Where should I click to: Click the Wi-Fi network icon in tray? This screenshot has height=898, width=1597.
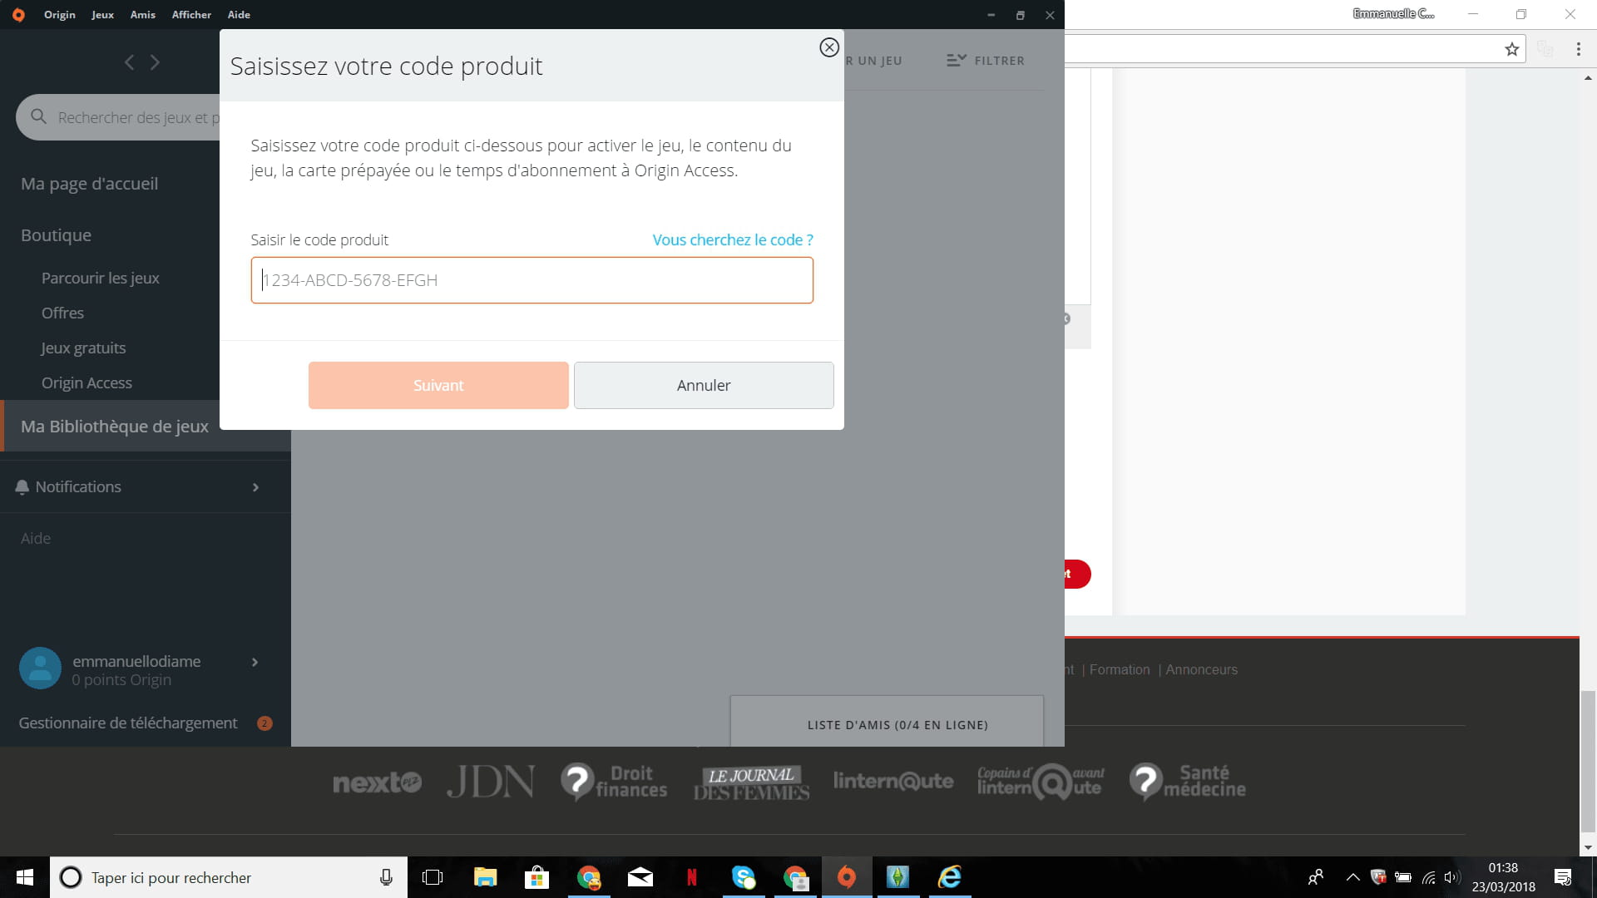tap(1428, 877)
